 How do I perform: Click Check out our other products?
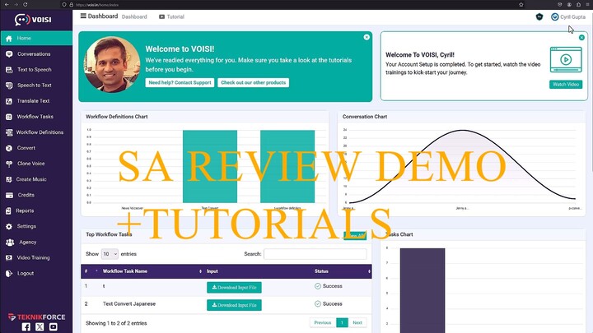[254, 83]
